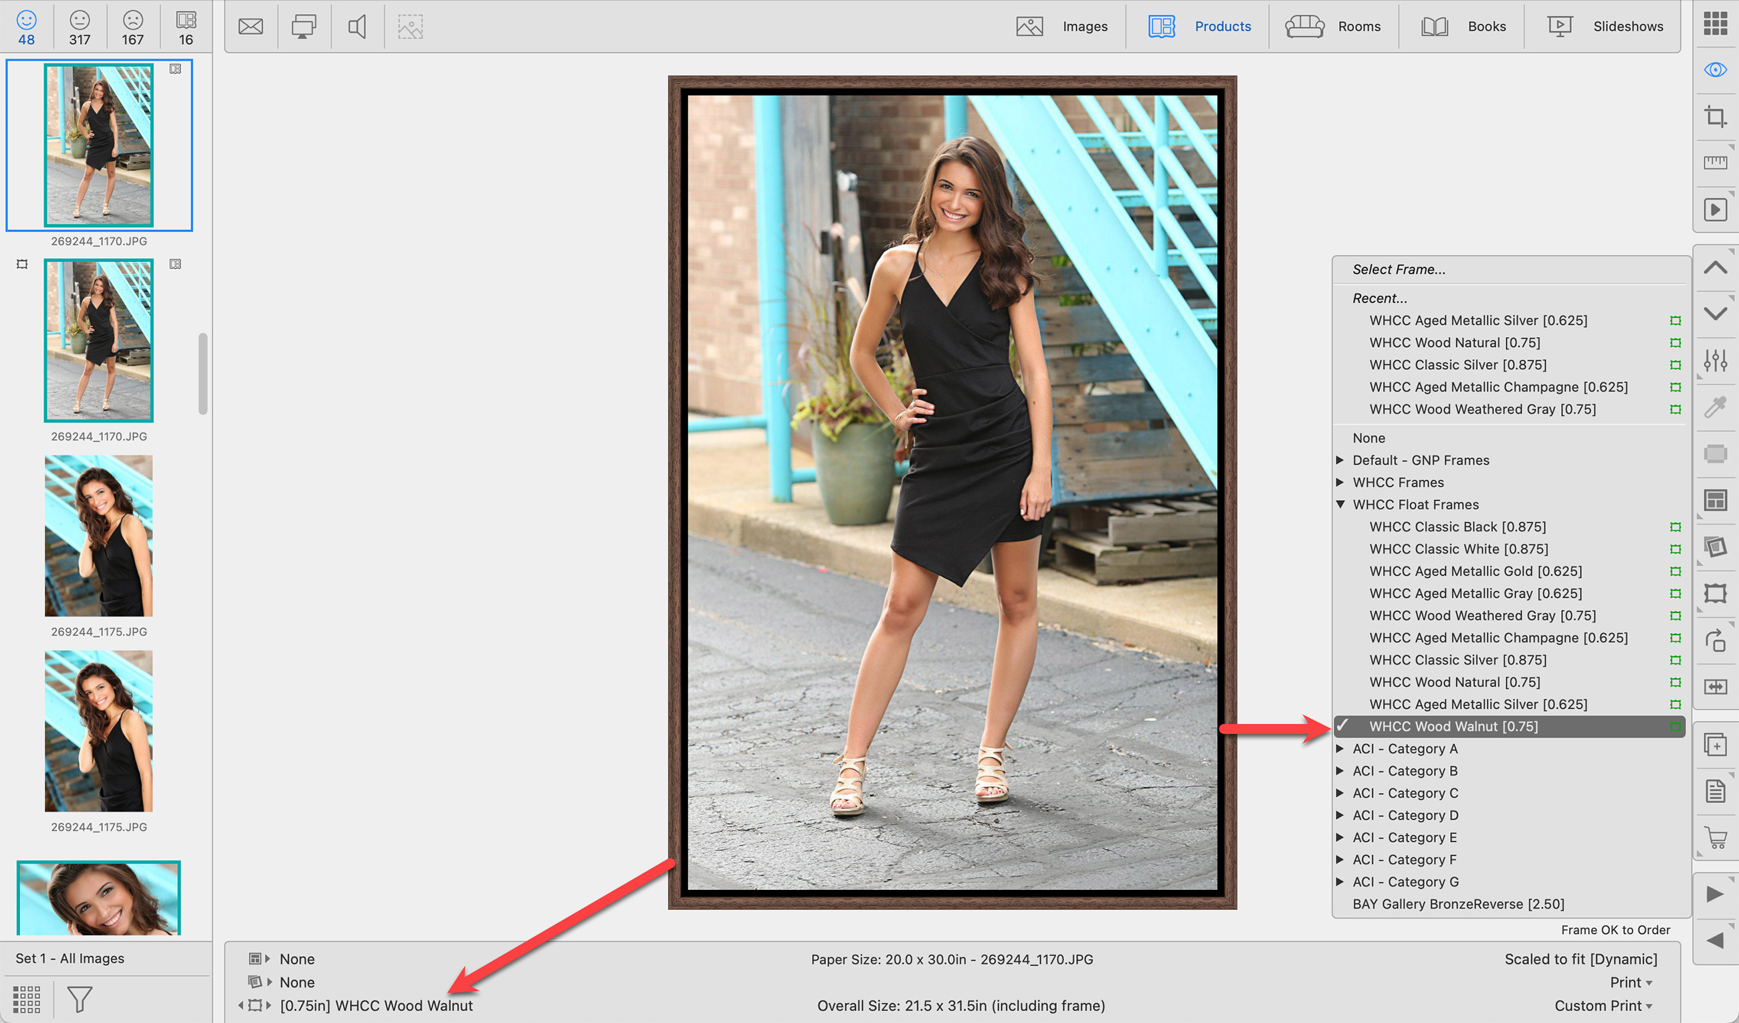The image size is (1739, 1023).
Task: Open the Custom Print dropdown
Action: [x=1603, y=1006]
